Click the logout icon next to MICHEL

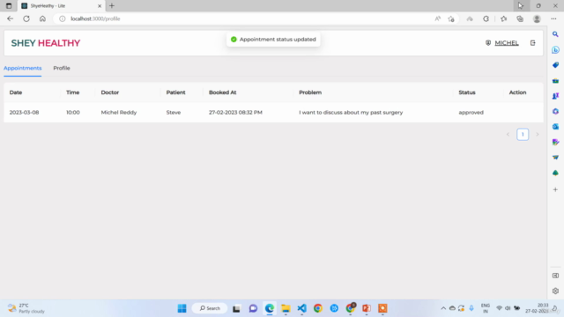coord(532,43)
